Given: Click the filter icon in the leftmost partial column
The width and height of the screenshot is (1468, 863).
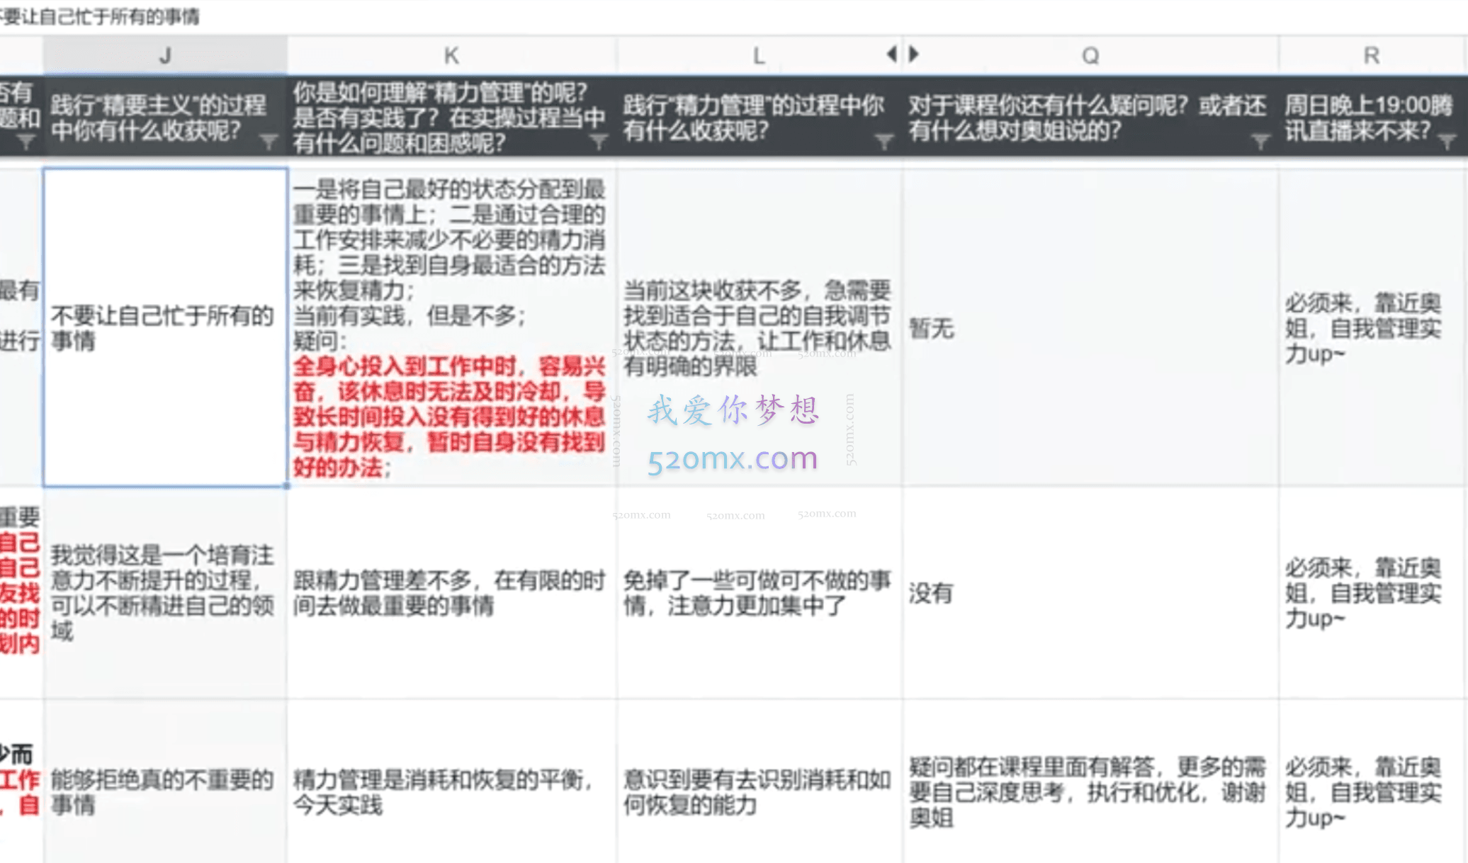Looking at the screenshot, I should [26, 140].
